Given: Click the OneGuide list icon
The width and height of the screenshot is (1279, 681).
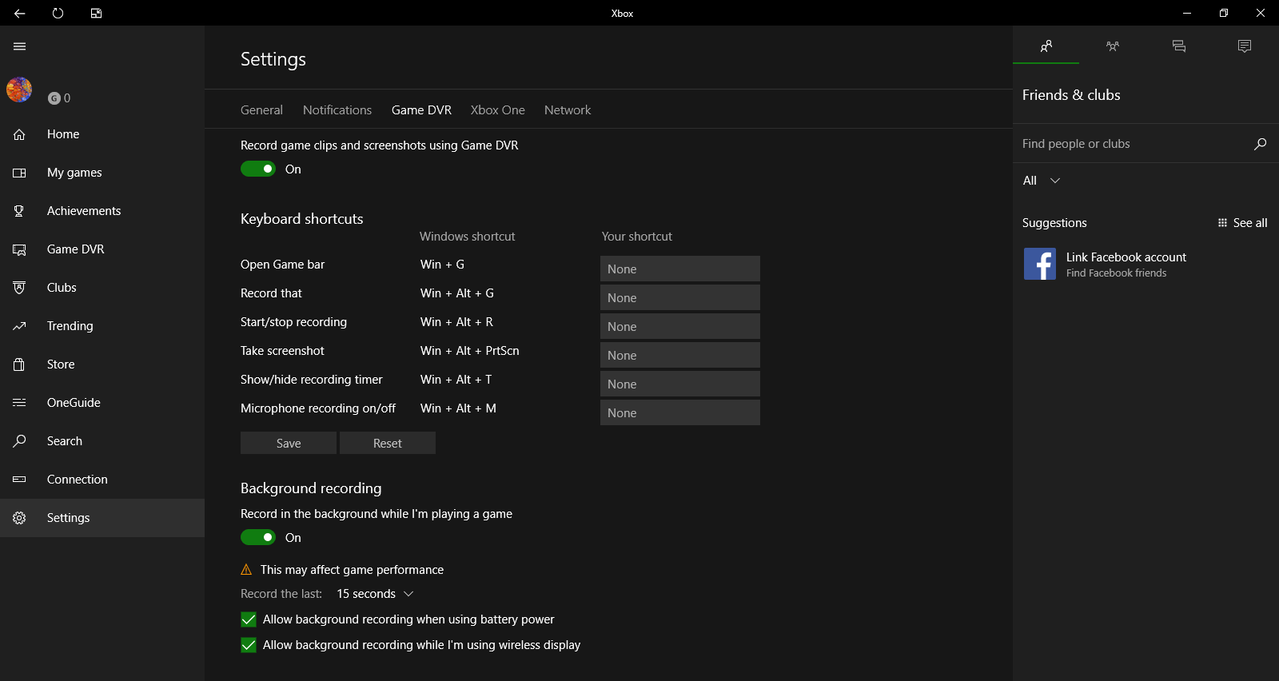Looking at the screenshot, I should (x=19, y=403).
